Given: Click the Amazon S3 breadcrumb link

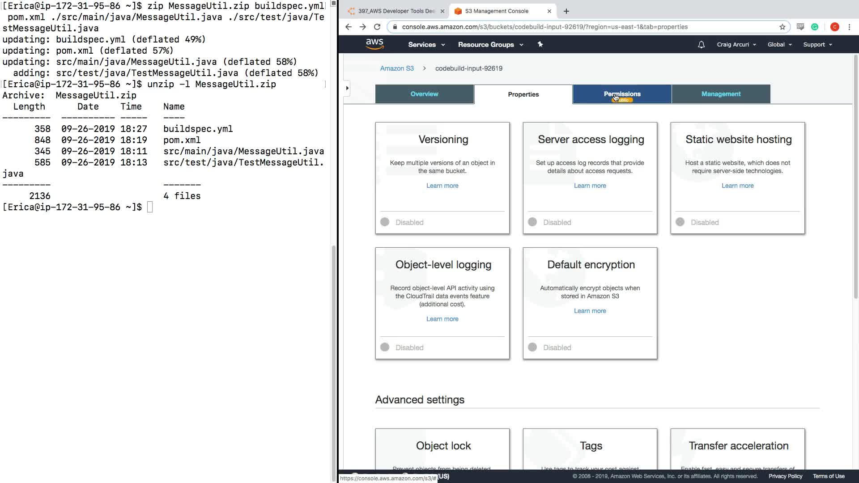Looking at the screenshot, I should click(x=397, y=68).
